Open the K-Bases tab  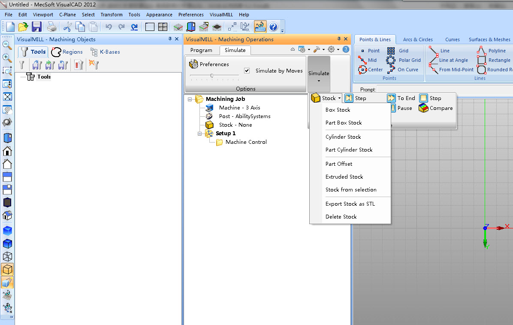point(106,52)
